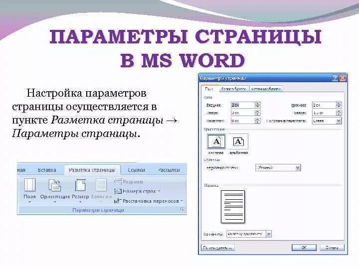Click the Левое margin spinner arrows
Screen dimensions: 359x269
click(x=258, y=113)
